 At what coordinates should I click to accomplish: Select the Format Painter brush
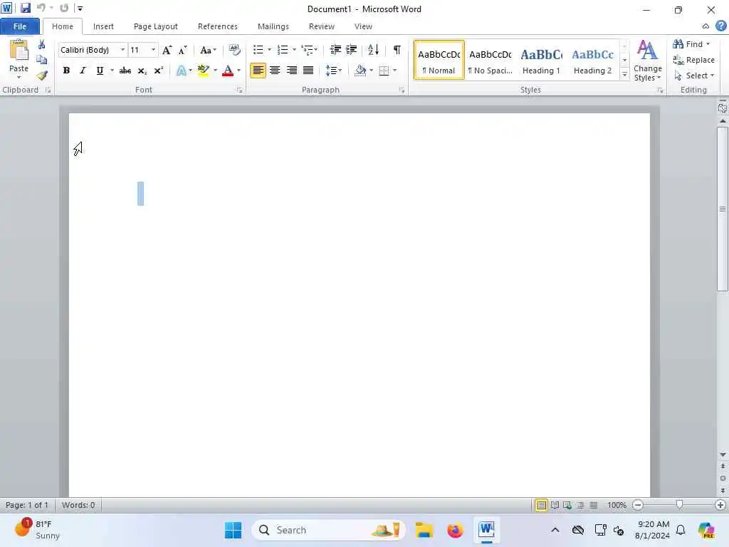pyautogui.click(x=42, y=75)
